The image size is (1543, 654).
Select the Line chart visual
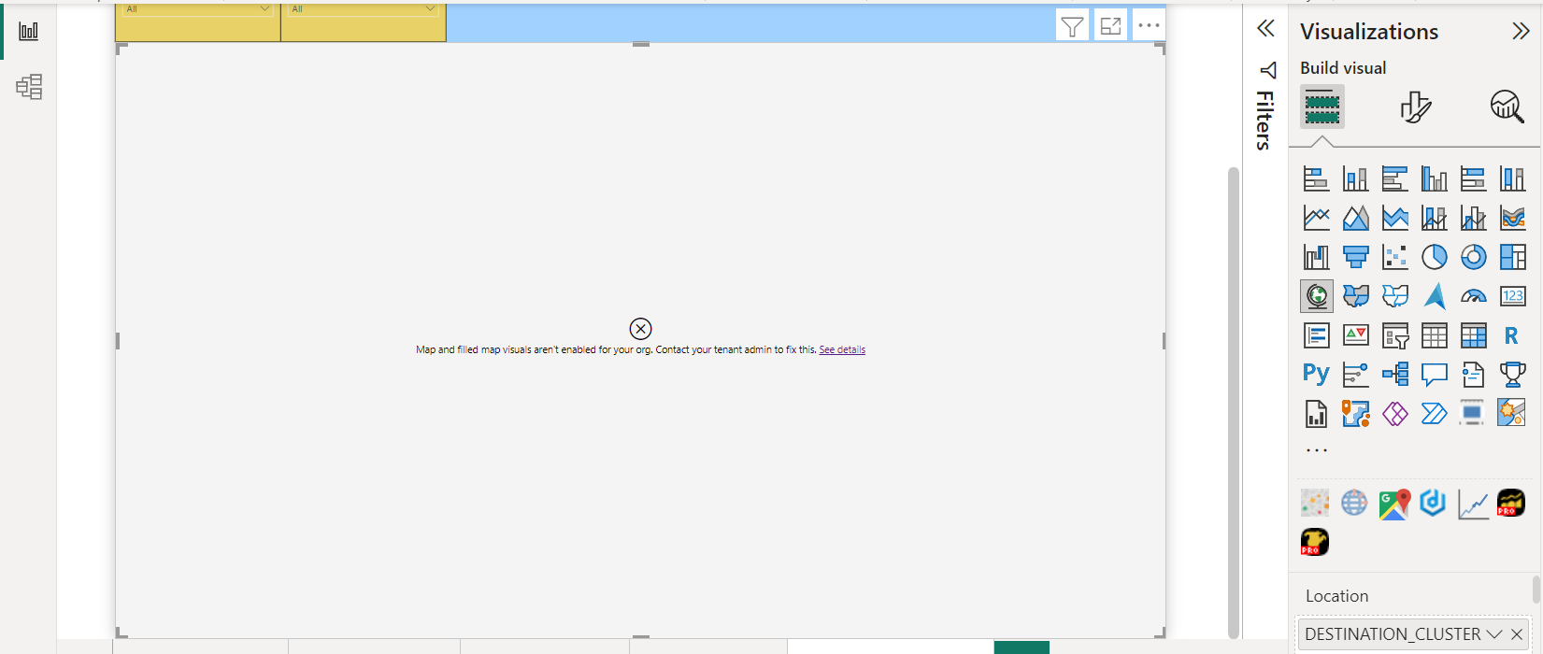(1316, 218)
